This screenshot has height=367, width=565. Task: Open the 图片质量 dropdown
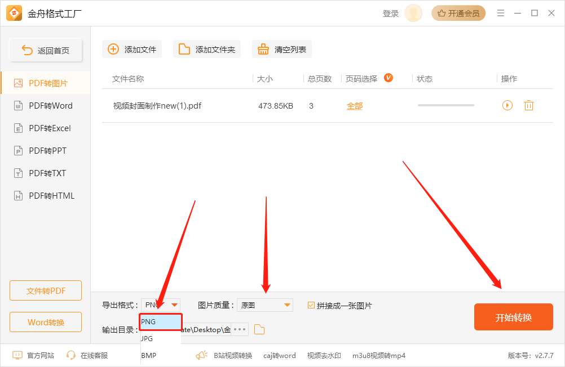(265, 305)
